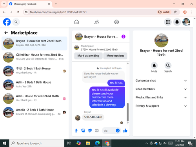Screen dimensions: 196x147
Task: Click the Windows taskbar search box
Action: [x=37, y=143]
